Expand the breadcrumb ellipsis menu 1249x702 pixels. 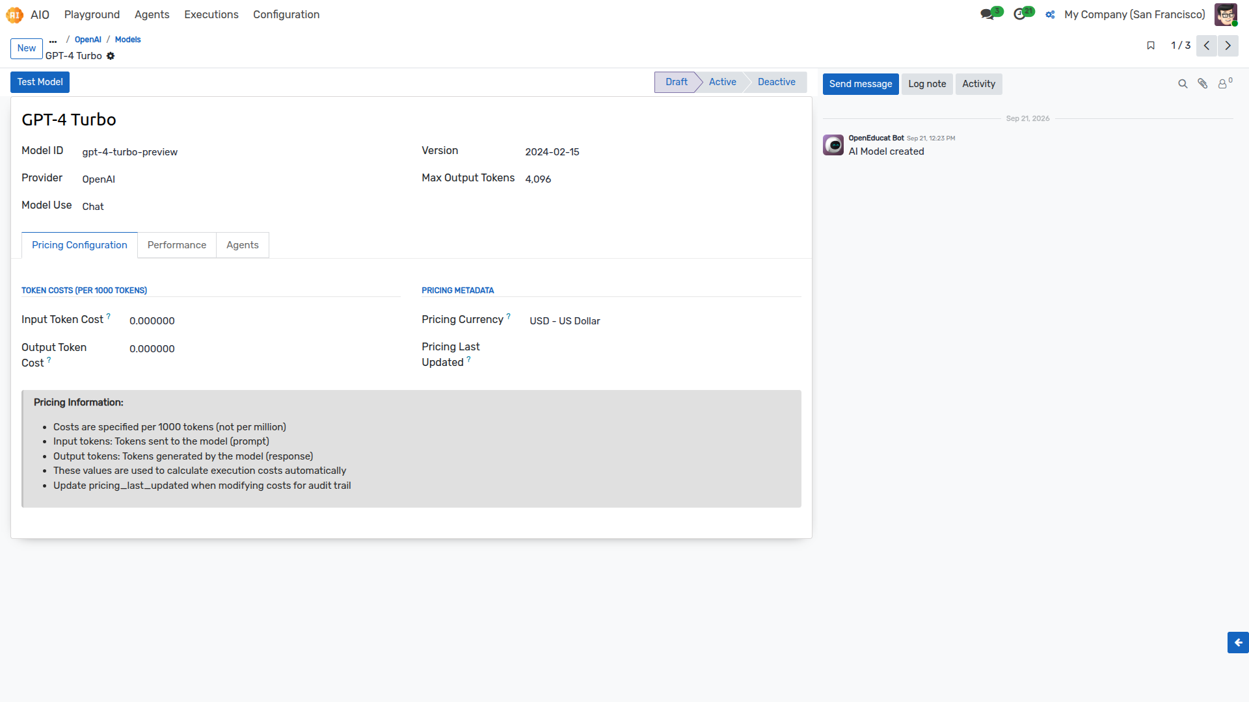(x=53, y=40)
